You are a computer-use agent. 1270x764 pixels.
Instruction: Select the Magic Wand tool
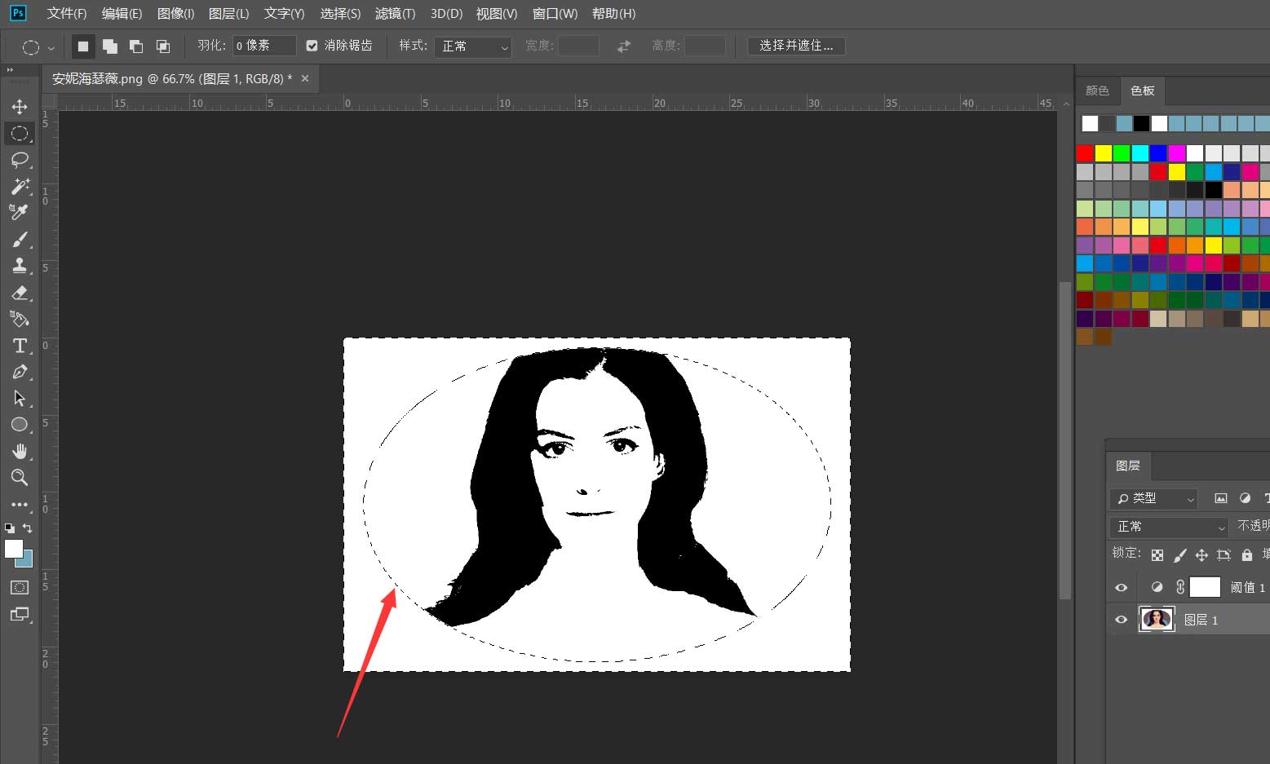[x=20, y=186]
